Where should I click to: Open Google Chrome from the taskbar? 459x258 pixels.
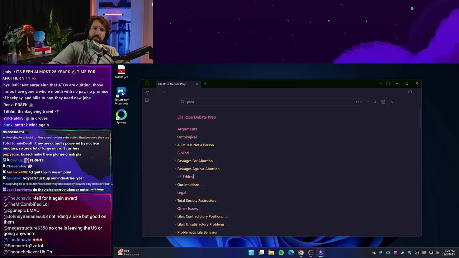click(x=301, y=253)
